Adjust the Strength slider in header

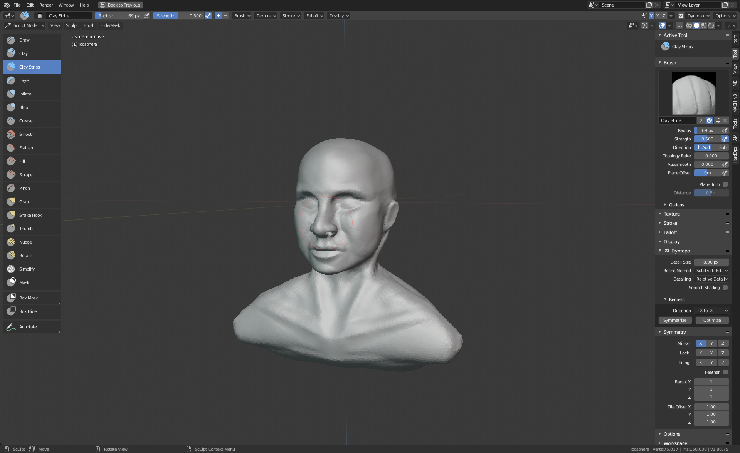pyautogui.click(x=179, y=16)
